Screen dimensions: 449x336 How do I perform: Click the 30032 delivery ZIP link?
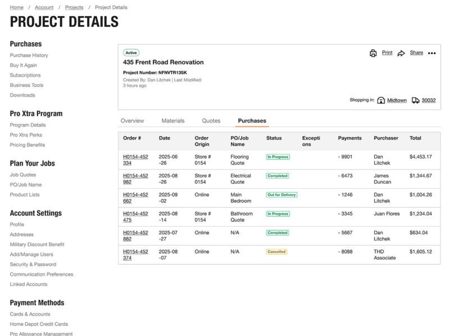428,100
